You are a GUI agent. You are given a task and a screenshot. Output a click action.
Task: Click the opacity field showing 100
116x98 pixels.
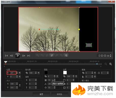[x=32, y=73]
